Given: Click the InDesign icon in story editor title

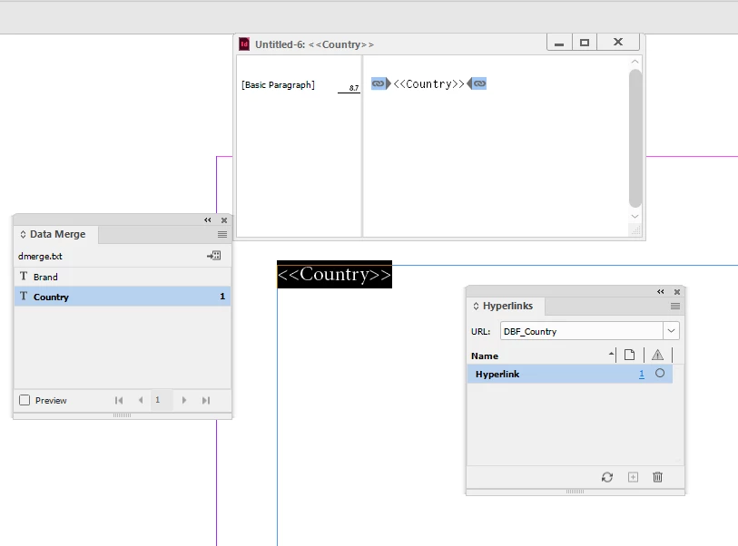Looking at the screenshot, I should click(x=244, y=44).
